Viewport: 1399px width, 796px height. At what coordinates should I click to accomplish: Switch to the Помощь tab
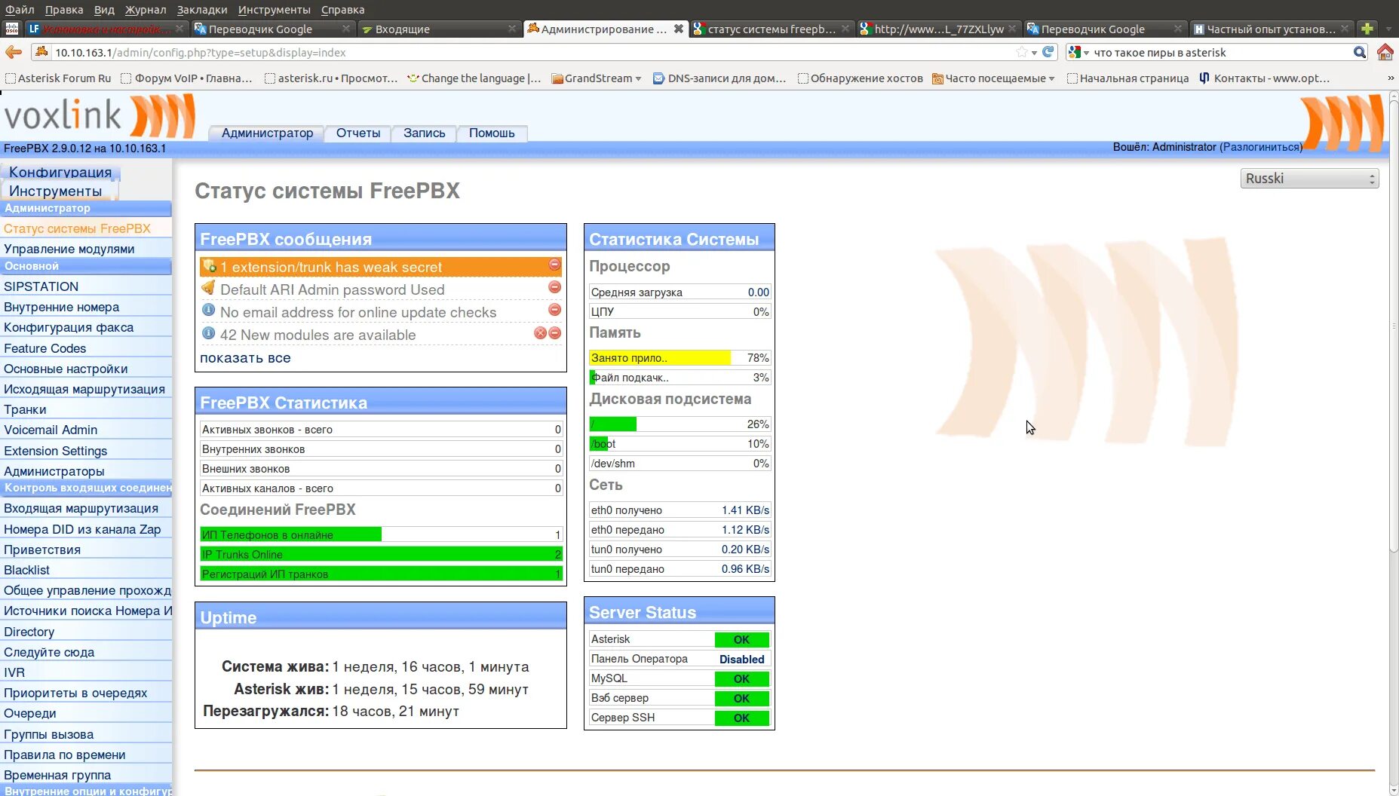[x=492, y=133]
